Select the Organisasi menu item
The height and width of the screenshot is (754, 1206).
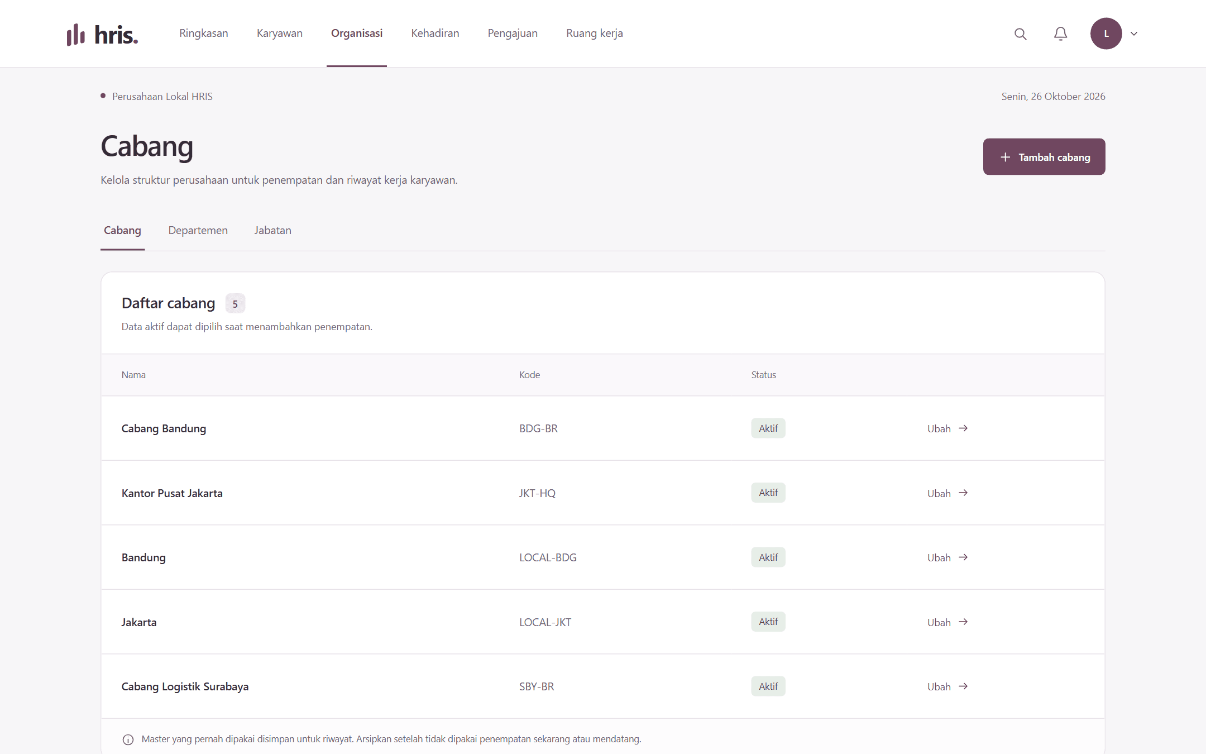pos(357,33)
